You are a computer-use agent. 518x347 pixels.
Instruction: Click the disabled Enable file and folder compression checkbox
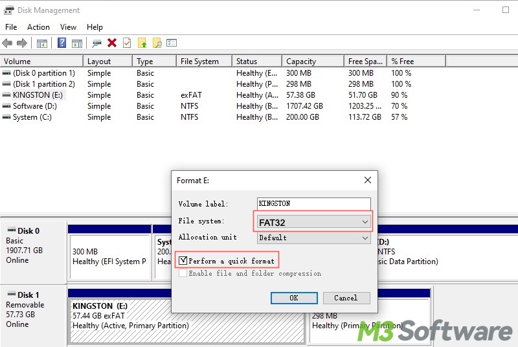coord(183,273)
